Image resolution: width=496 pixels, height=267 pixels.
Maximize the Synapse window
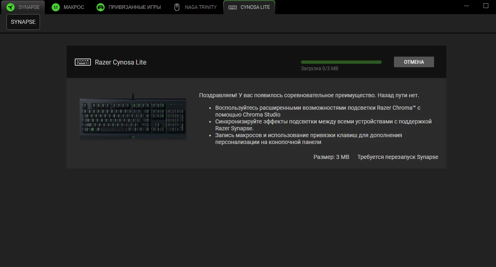486,6
